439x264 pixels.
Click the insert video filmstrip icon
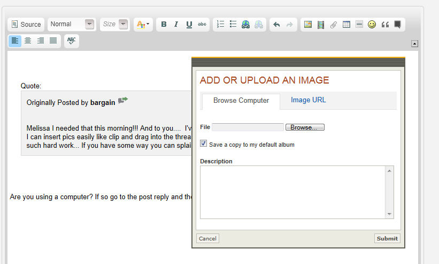[321, 24]
